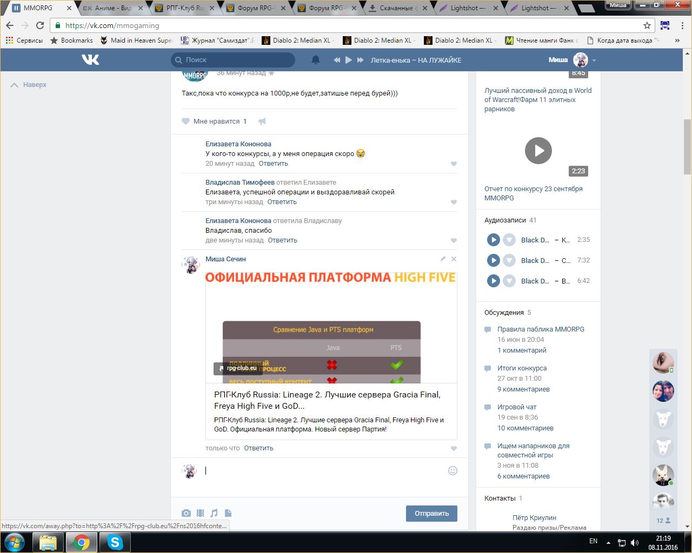The height and width of the screenshot is (553, 692).
Task: Send the comment with Отправить
Action: [x=431, y=514]
